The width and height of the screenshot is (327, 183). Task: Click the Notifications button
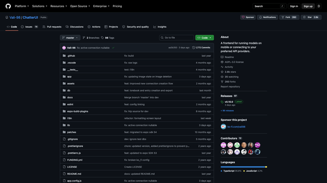[x=267, y=17]
